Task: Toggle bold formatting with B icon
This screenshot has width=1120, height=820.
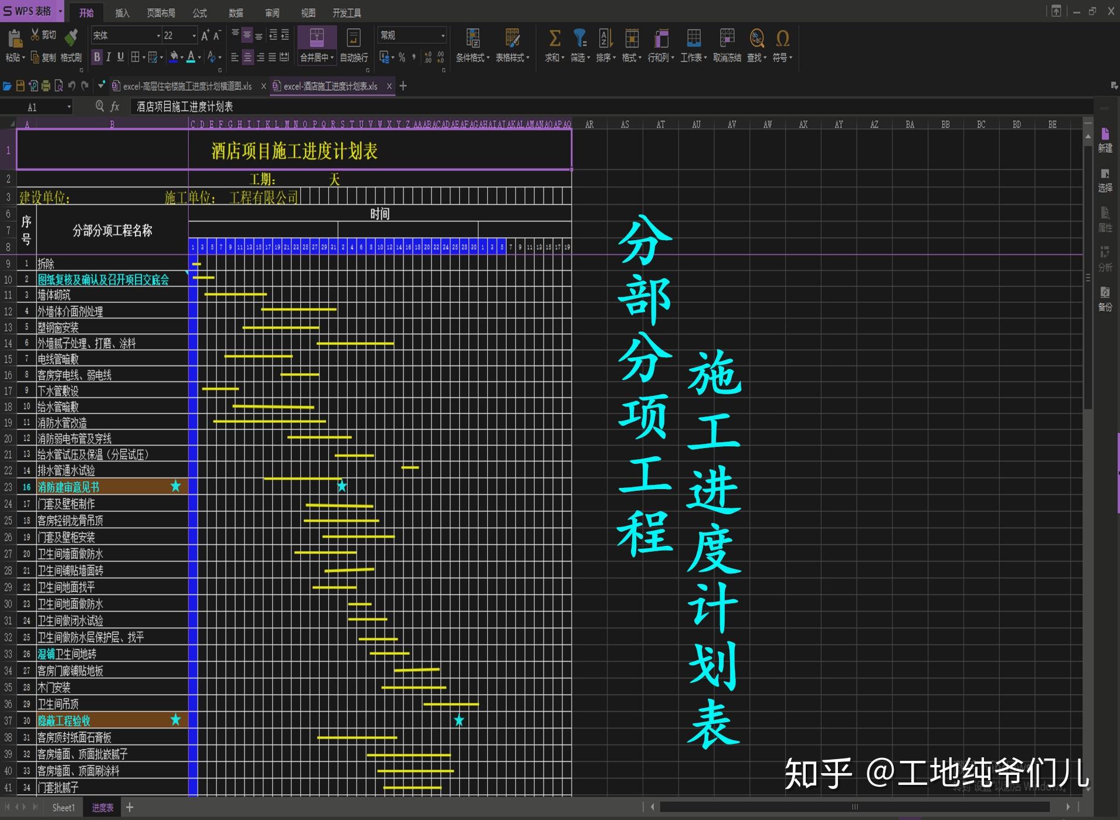Action: click(97, 57)
